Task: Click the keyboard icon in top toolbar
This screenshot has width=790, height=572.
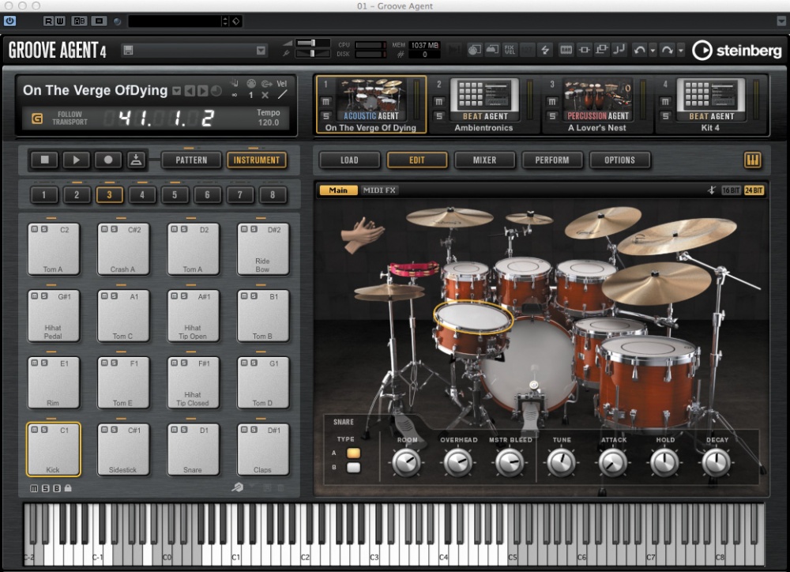Action: (566, 50)
